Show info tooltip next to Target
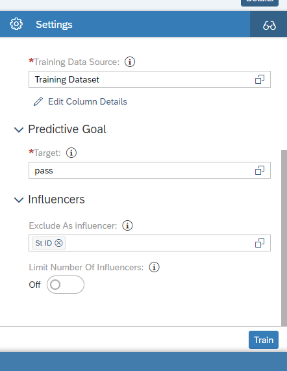The height and width of the screenshot is (371, 287). (x=71, y=153)
